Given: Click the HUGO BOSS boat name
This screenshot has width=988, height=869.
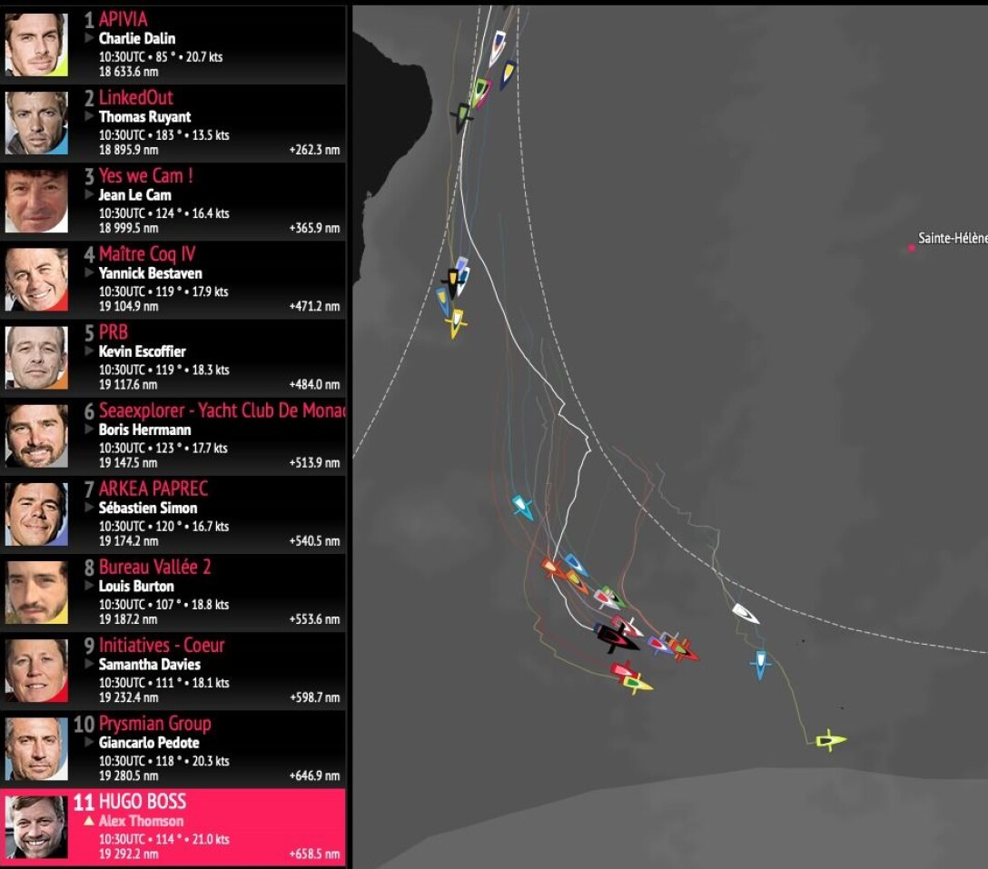Looking at the screenshot, I should [x=143, y=801].
